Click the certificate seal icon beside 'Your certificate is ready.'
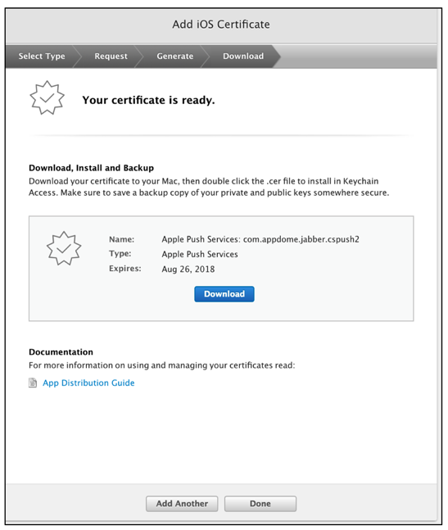The height and width of the screenshot is (530, 448). coord(47,97)
